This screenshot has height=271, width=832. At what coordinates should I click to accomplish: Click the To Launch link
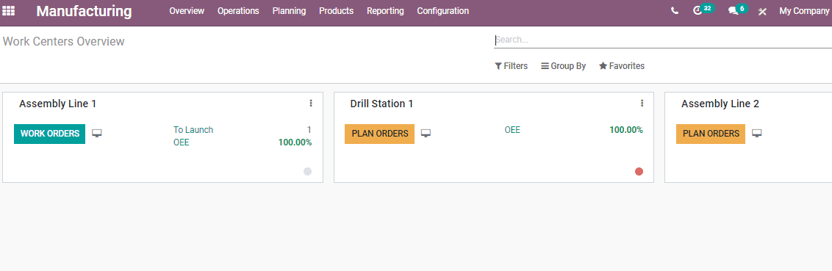(193, 130)
